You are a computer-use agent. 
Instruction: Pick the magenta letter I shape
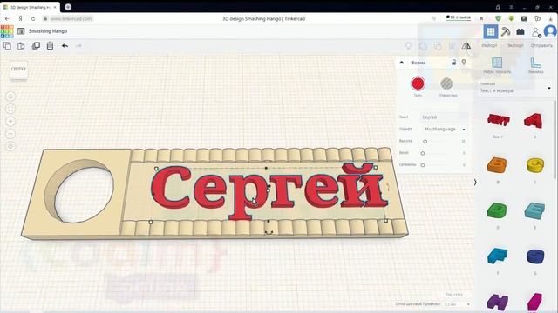pyautogui.click(x=534, y=302)
